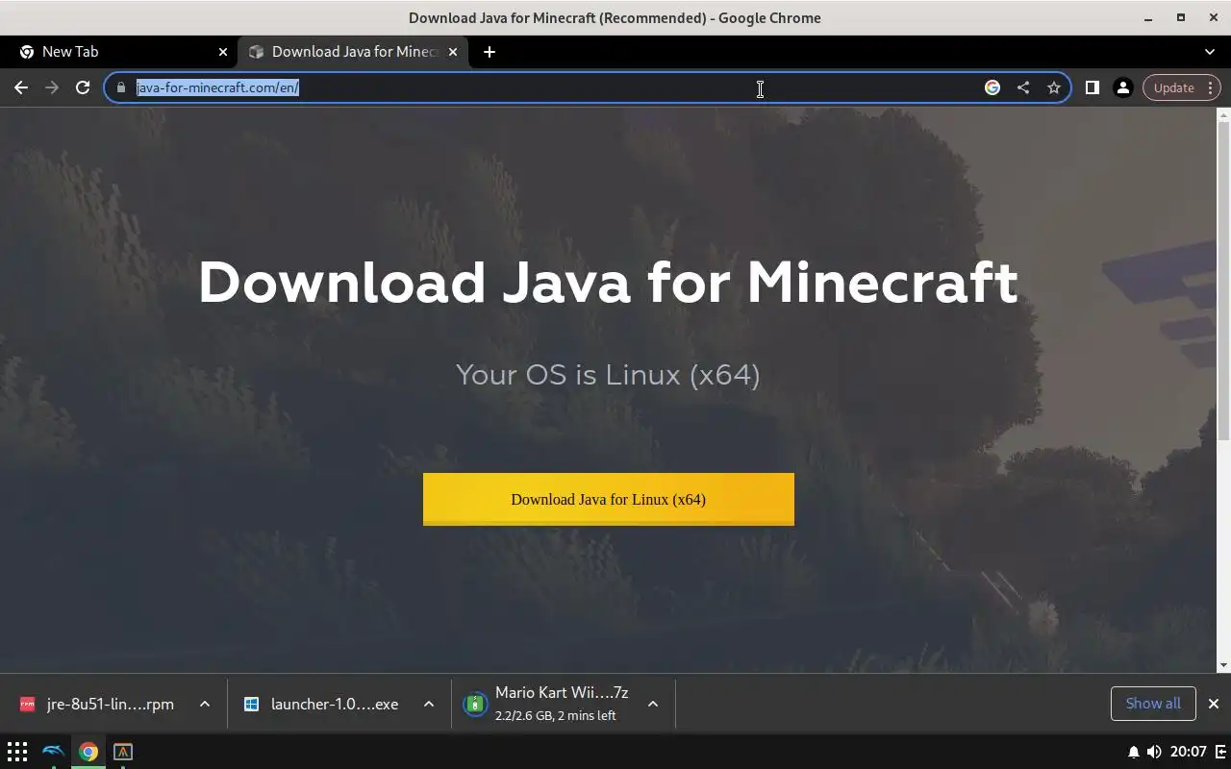1231x769 pixels.
Task: Bookmark this page with the star
Action: [x=1054, y=87]
